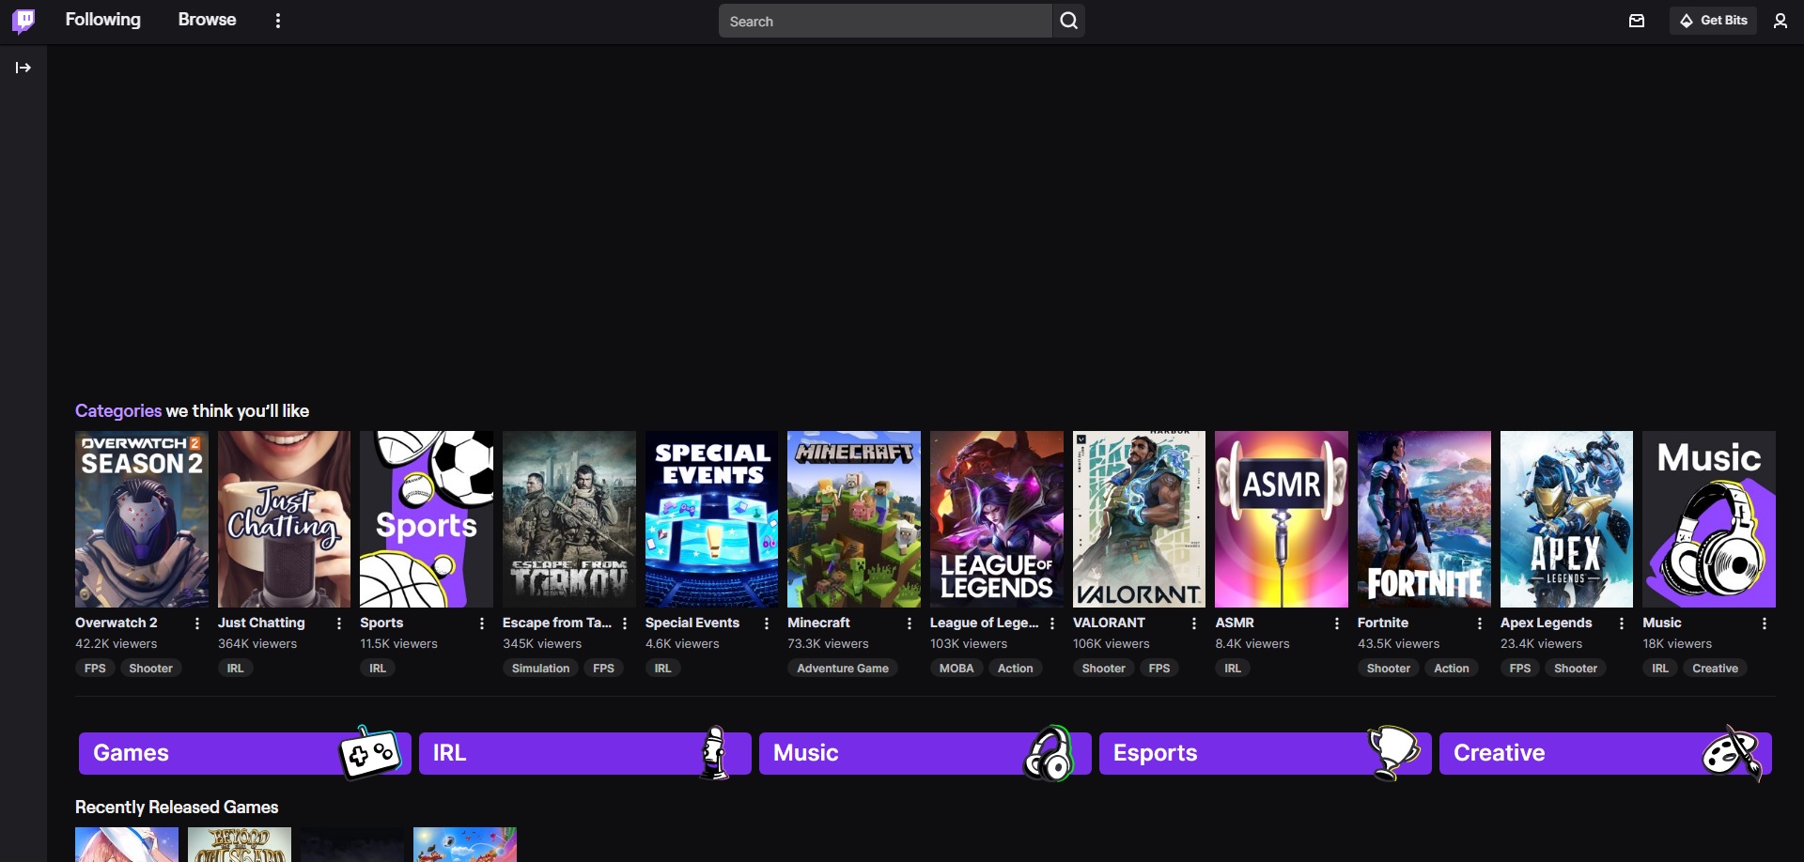
Task: Expand the left sidebar with arrow icon
Action: coord(23,68)
